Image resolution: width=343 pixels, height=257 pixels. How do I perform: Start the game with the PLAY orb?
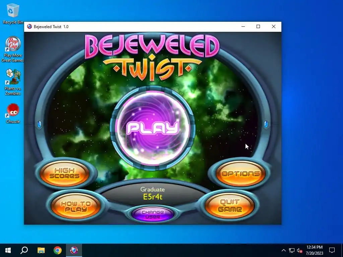click(152, 128)
